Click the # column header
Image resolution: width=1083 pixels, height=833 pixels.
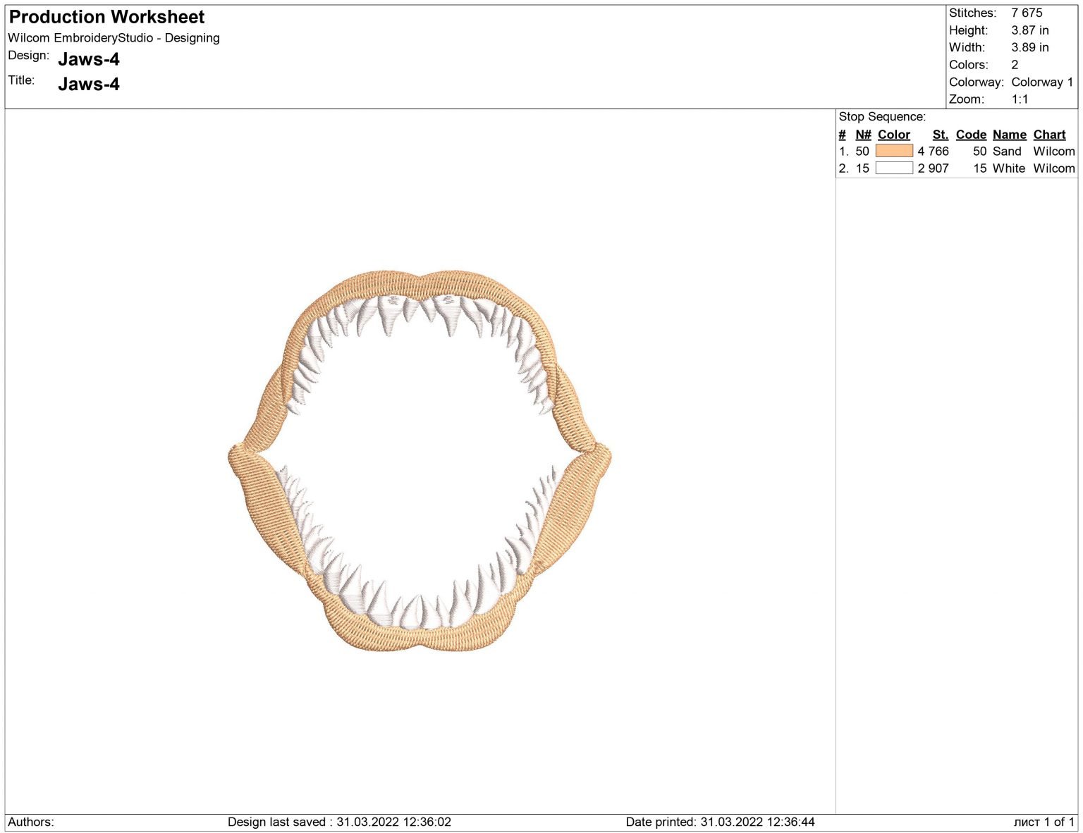point(842,135)
